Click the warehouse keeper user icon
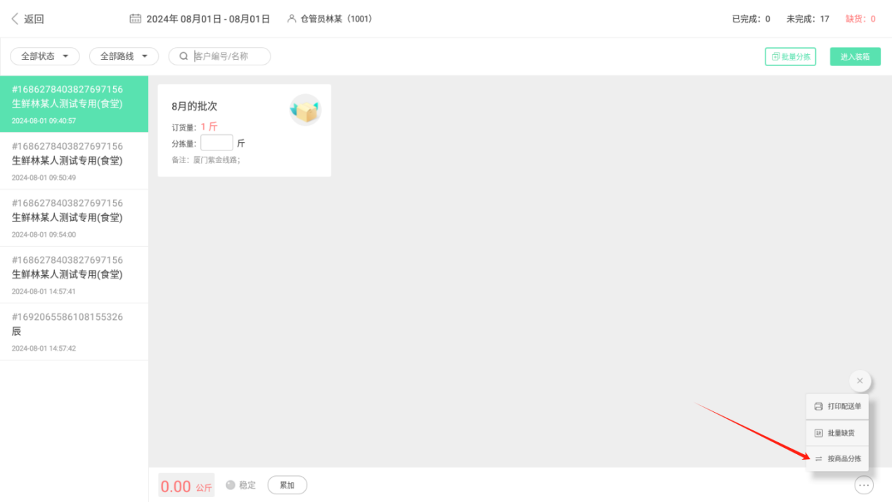 (292, 19)
